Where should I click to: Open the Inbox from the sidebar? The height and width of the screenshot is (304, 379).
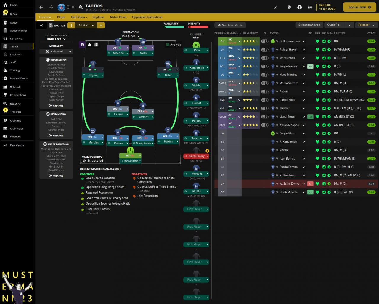pyautogui.click(x=13, y=14)
